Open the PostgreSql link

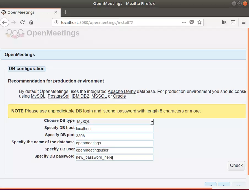coord(58,96)
